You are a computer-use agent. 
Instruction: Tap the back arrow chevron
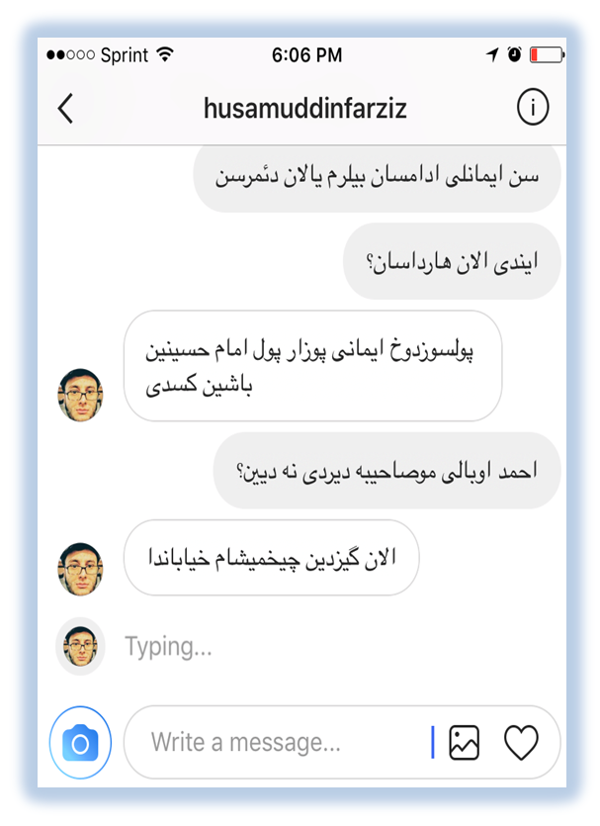(65, 108)
